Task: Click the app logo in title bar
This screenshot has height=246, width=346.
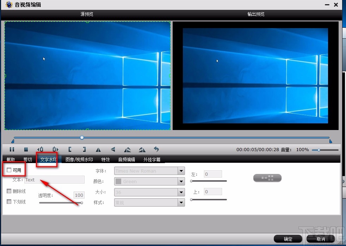Action: click(9, 5)
